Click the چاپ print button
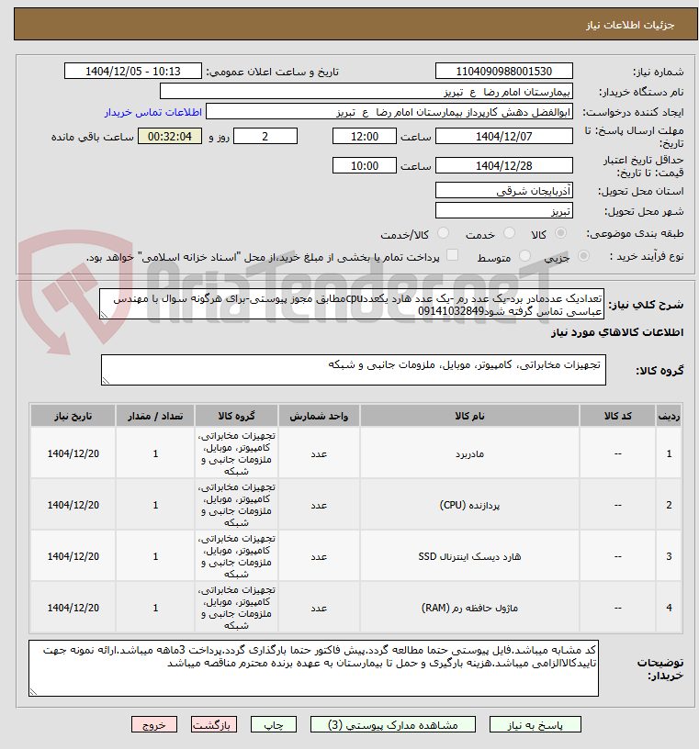The image size is (699, 749). click(274, 724)
